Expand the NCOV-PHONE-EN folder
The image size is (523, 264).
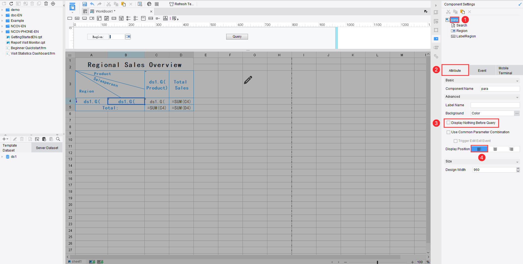click(x=2, y=32)
